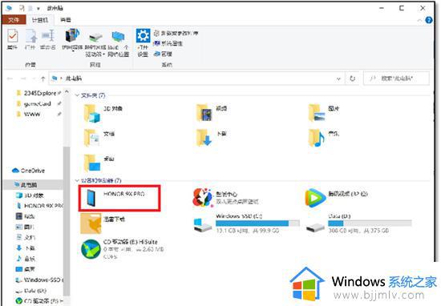441x306 pixels.
Task: Select the Desktop folder icon
Action: [x=92, y=163]
